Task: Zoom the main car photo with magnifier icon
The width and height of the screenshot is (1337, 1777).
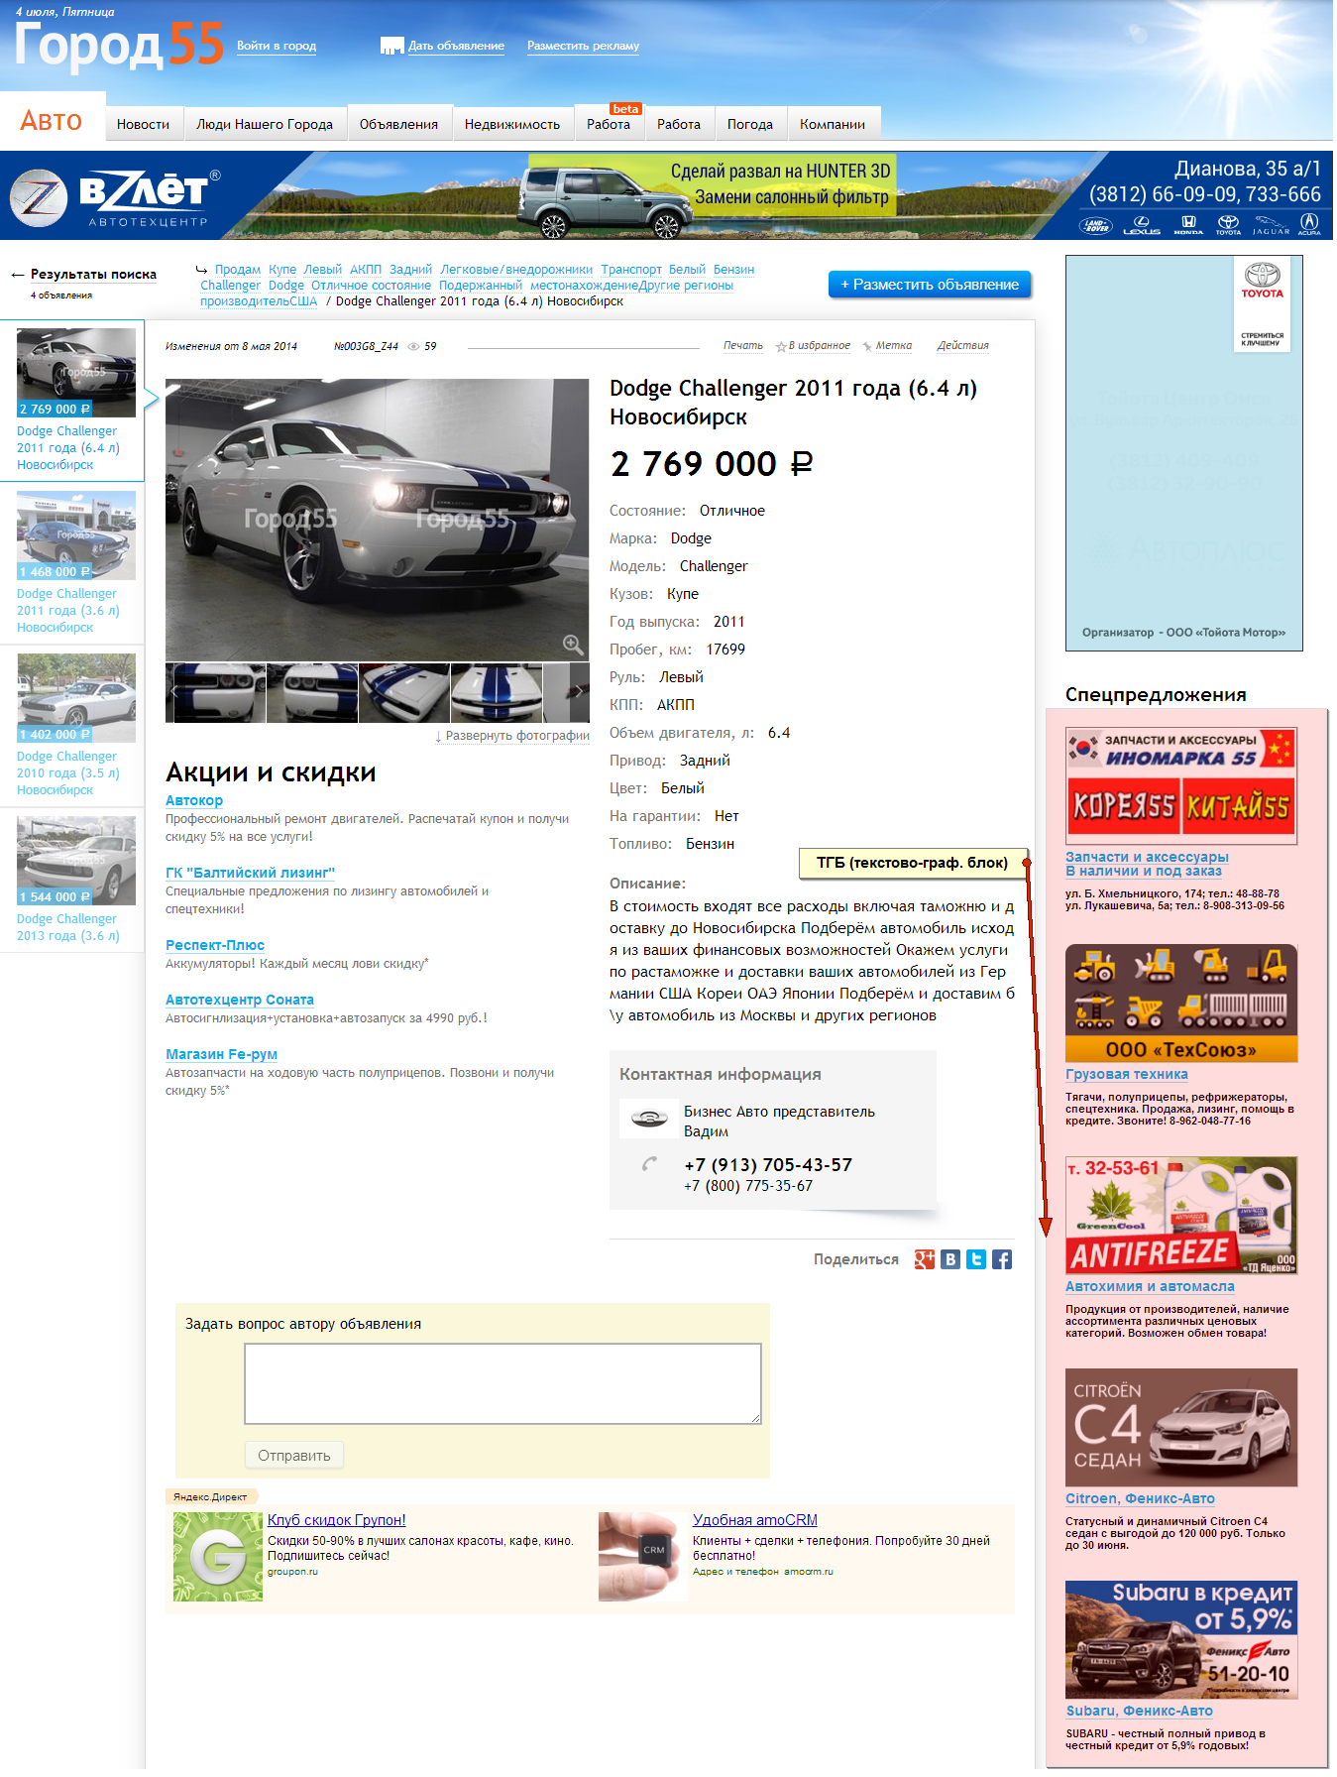Action: click(573, 644)
